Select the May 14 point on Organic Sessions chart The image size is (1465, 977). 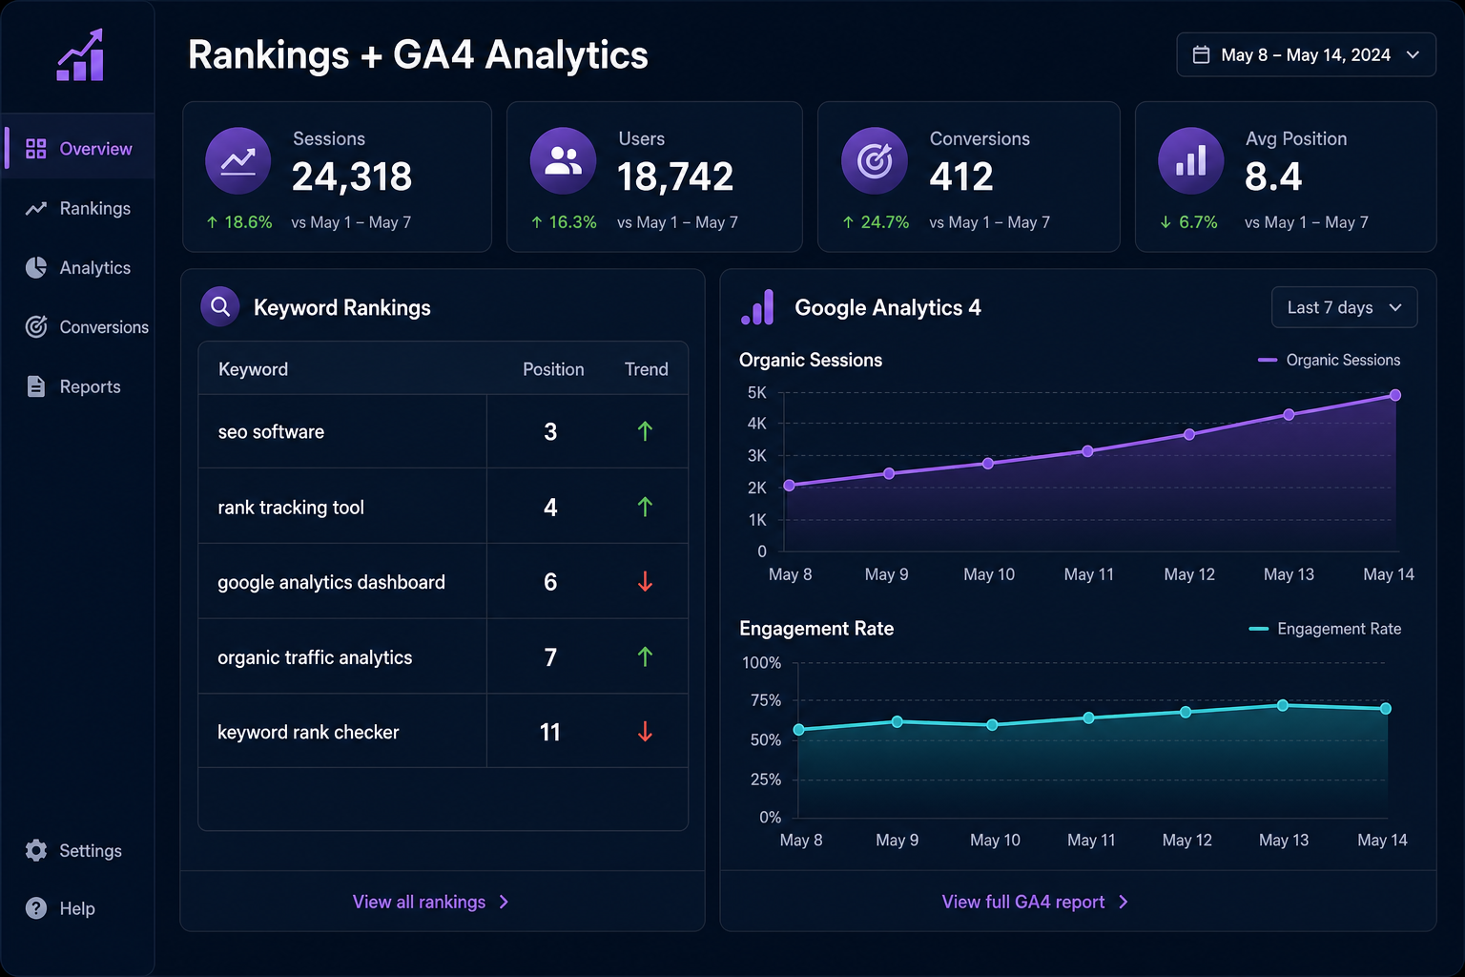[x=1395, y=395]
